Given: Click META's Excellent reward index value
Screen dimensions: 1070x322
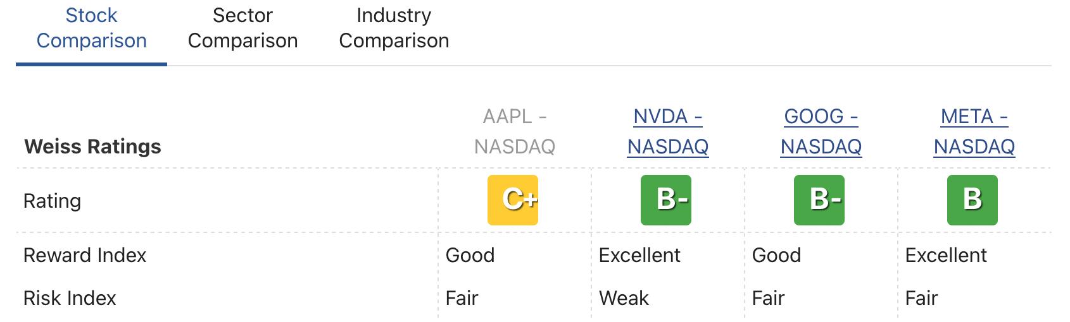Looking at the screenshot, I should point(946,255).
